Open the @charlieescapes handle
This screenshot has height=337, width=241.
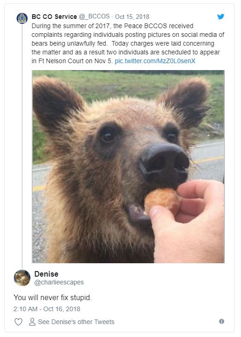59,282
